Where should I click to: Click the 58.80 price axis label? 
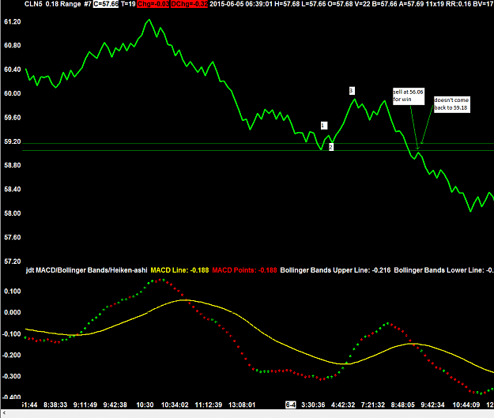(x=13, y=165)
